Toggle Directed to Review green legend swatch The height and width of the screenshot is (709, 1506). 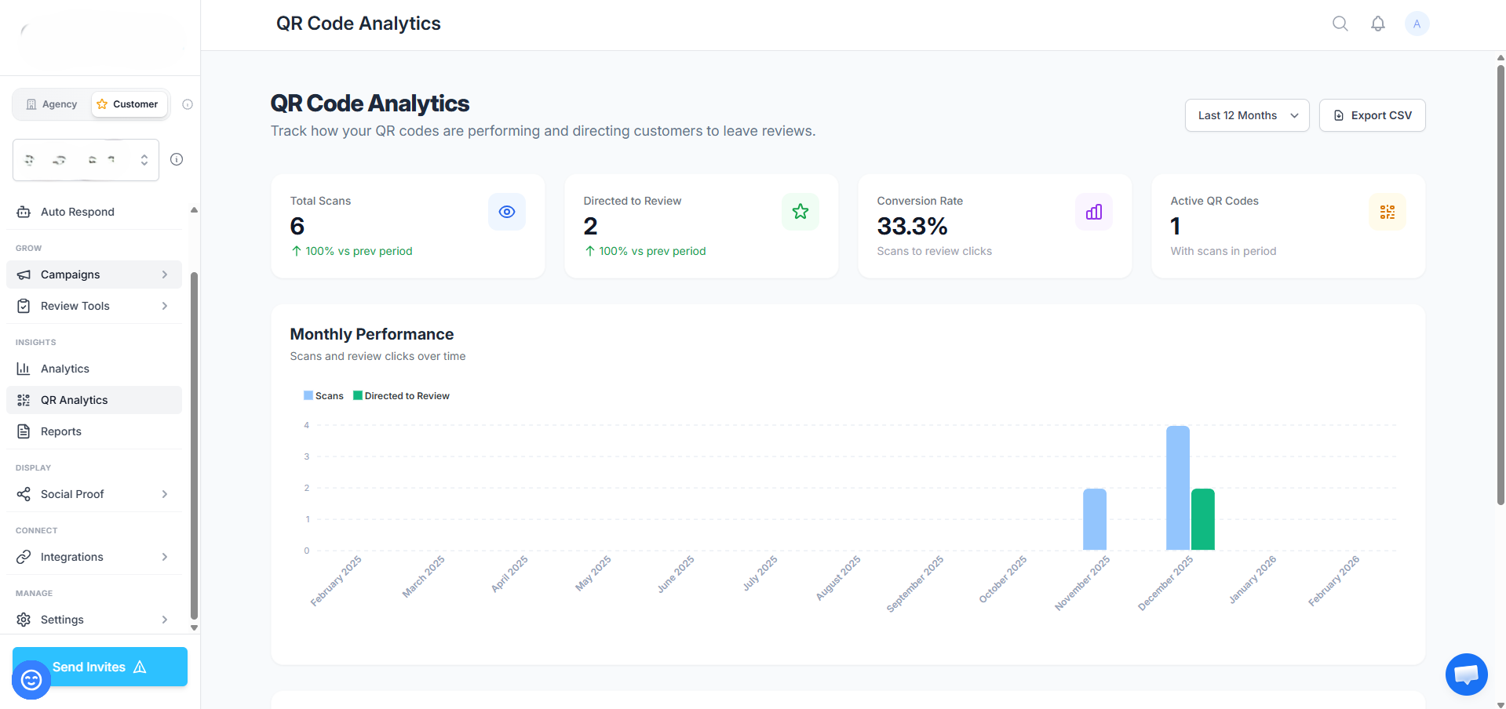click(358, 396)
